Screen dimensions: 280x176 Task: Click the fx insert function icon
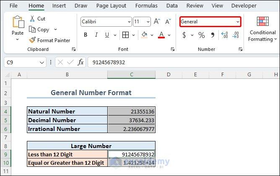pos(80,62)
